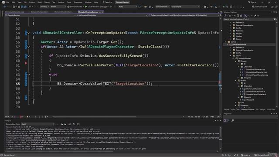Click the bookmark toolbar icon
Screen dimensions: 279x157
coord(231,7)
